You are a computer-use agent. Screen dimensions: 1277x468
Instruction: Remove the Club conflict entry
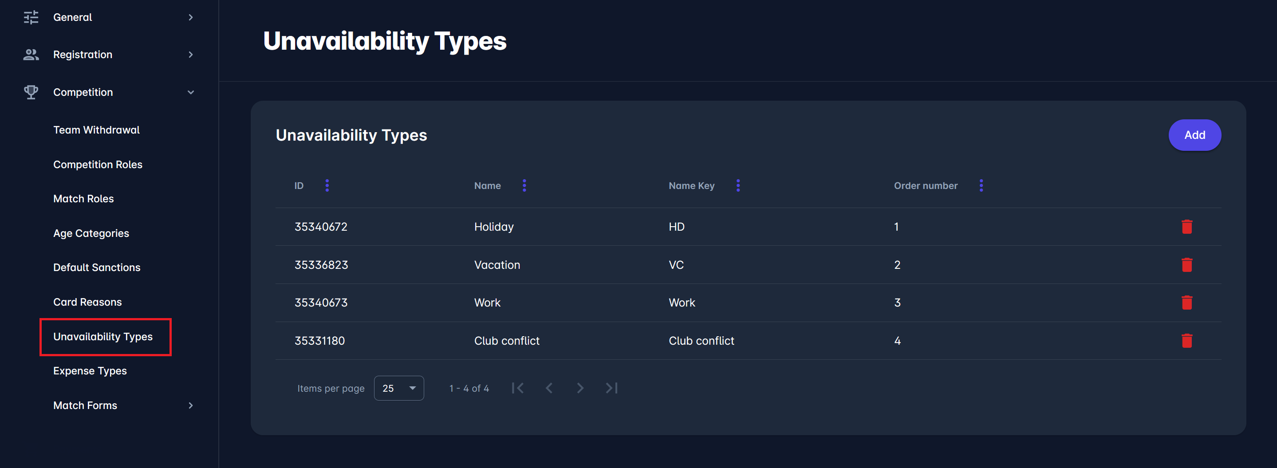1186,341
